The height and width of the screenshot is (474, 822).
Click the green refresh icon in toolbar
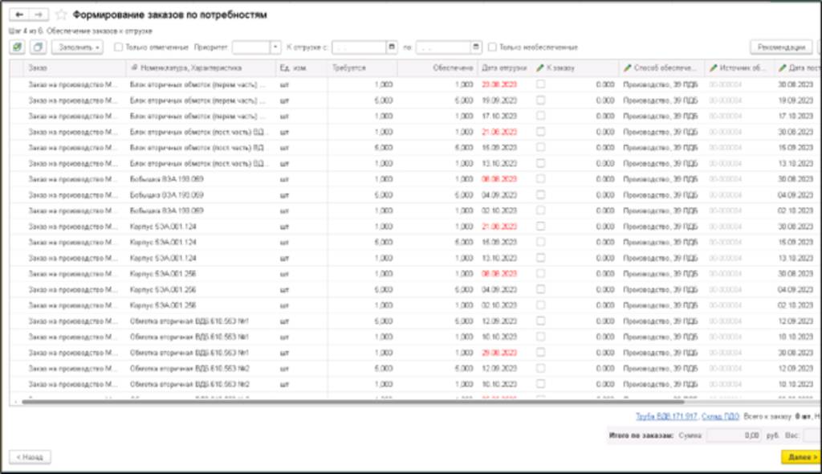[x=18, y=47]
